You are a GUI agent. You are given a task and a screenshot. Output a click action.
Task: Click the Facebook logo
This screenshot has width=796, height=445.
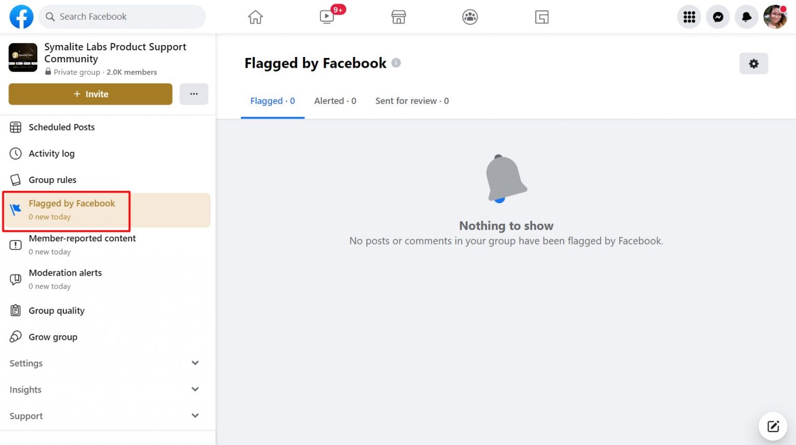click(21, 16)
